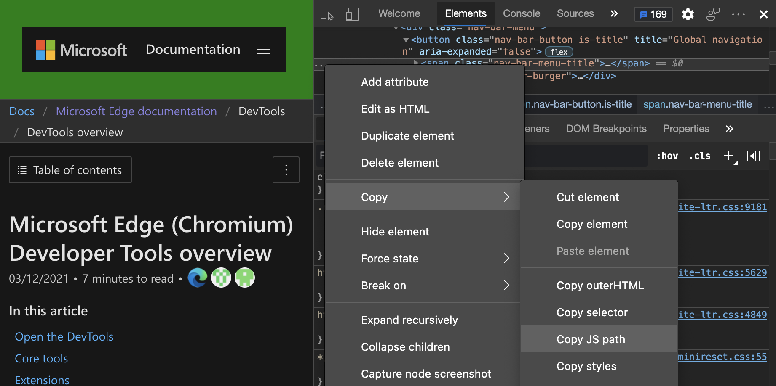Toggle the computed styles sidebar icon
The width and height of the screenshot is (776, 386).
[x=753, y=156]
